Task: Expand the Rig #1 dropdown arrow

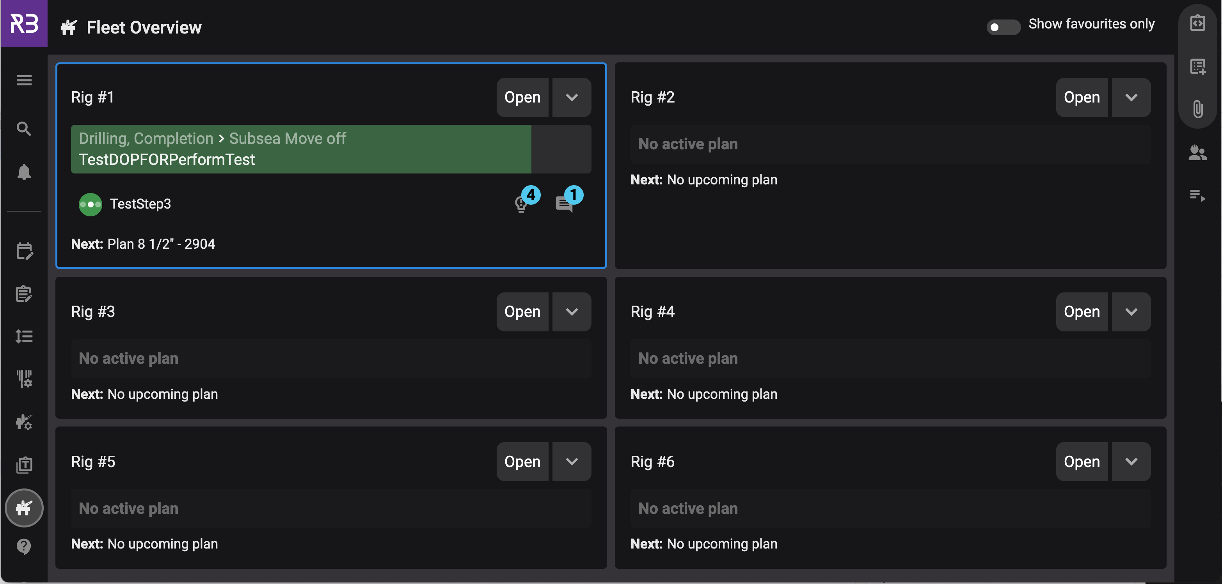Action: coord(572,97)
